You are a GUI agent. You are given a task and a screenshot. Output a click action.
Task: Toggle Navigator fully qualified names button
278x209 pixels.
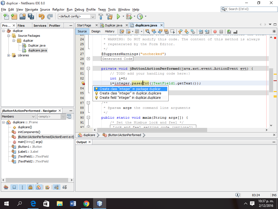pos(47,187)
